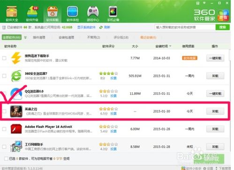Viewport: 234px width, 170px height.
Task: Tick the checkbox for 360安全浏览器7
Action: (x=4, y=76)
